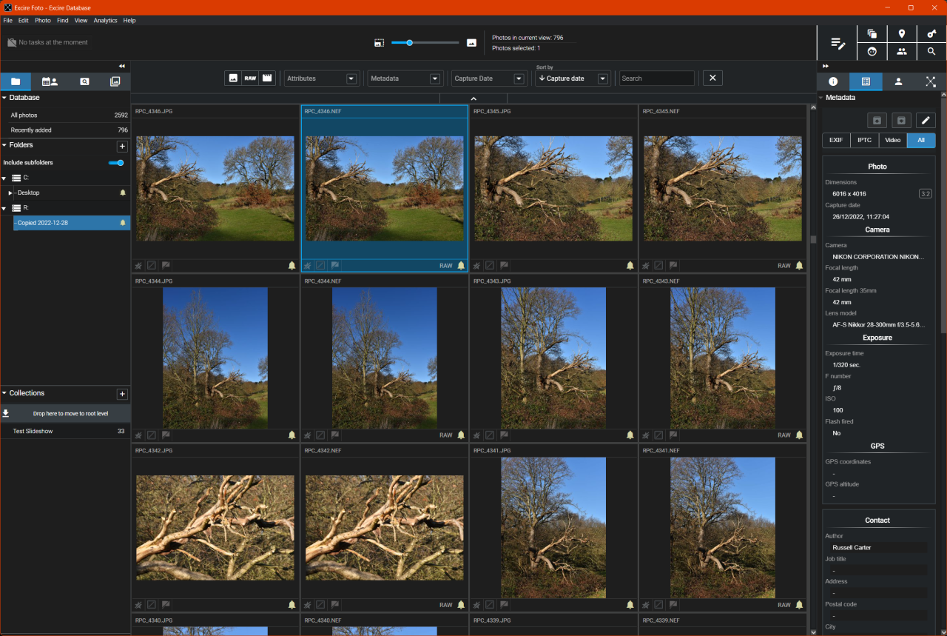The width and height of the screenshot is (947, 636).
Task: Select the RPC_4342.JPG thumbnail
Action: 215,528
